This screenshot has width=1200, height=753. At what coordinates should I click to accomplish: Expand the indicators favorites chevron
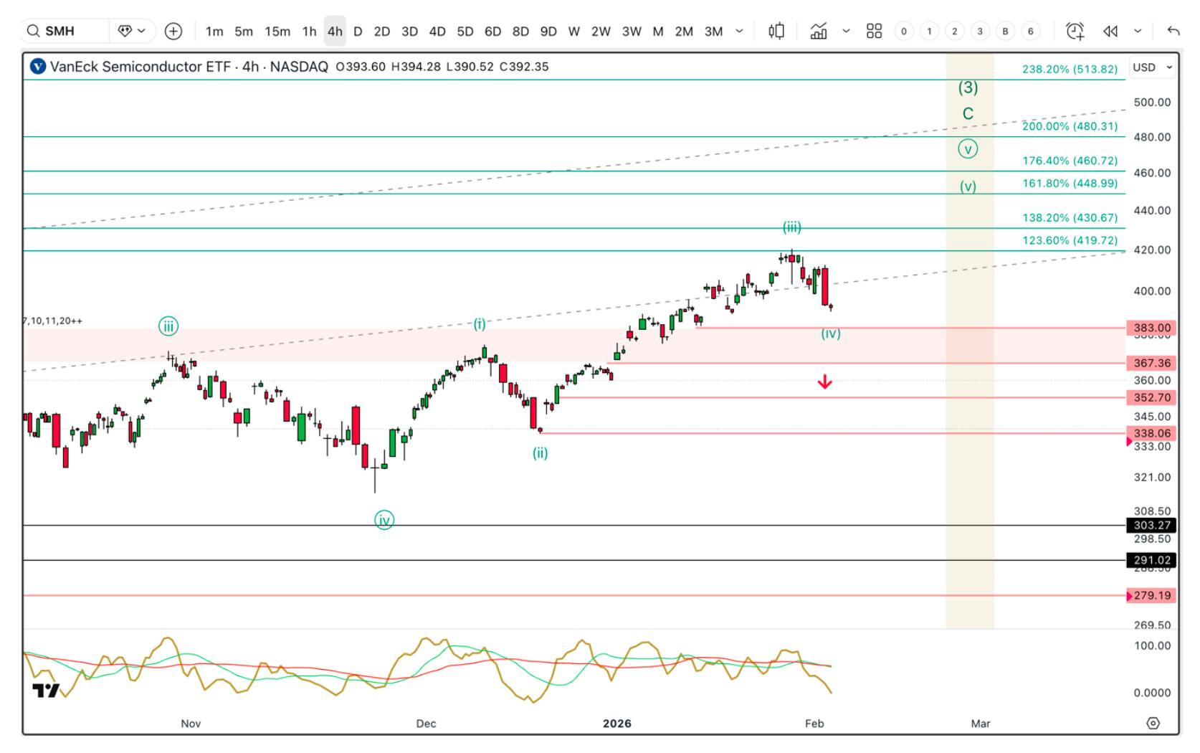point(846,31)
